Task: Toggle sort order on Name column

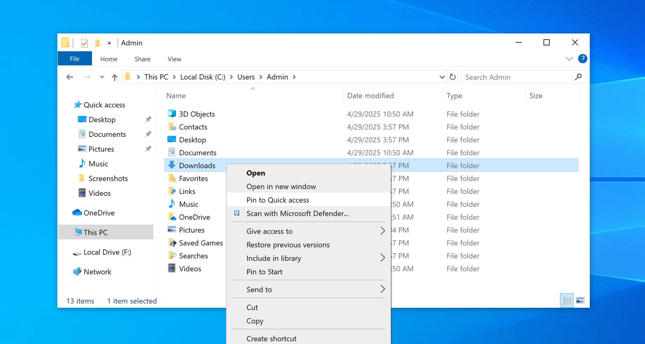Action: [176, 95]
